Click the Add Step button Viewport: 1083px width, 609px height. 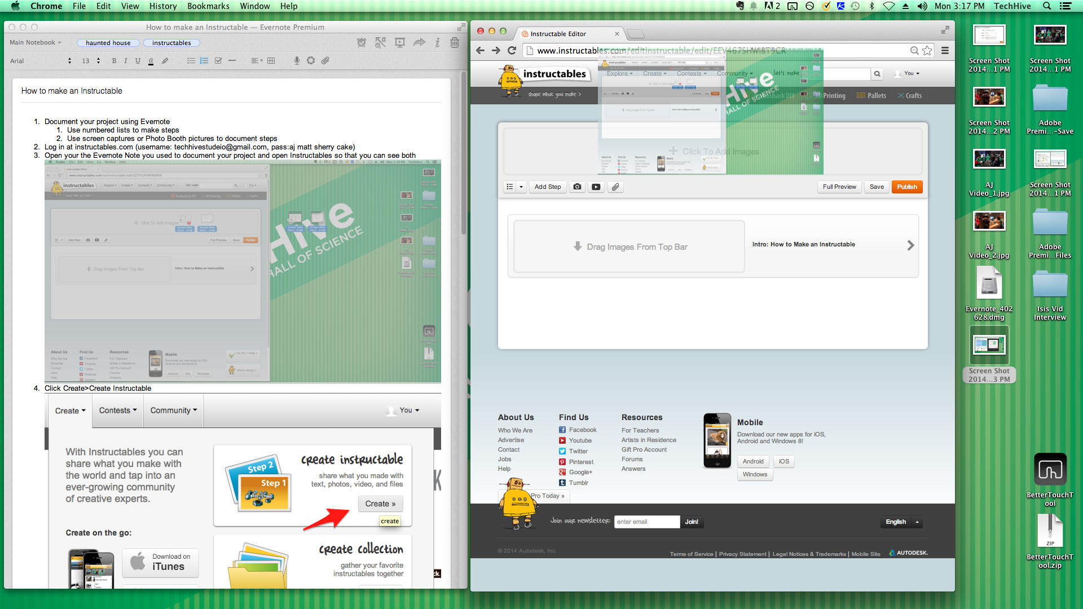click(547, 187)
